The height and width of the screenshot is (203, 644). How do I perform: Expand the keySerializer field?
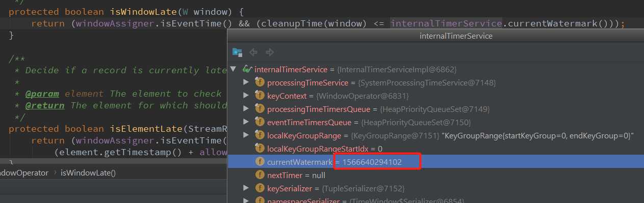pyautogui.click(x=246, y=188)
